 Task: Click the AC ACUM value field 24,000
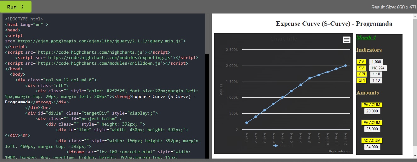[372, 147]
